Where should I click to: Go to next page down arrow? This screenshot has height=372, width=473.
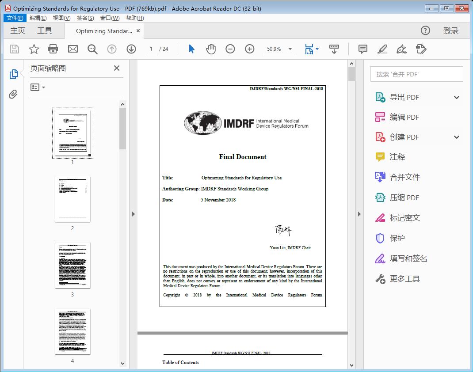(131, 49)
